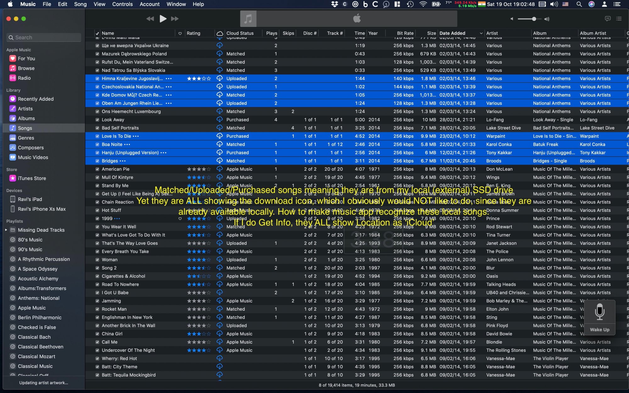Uncheck the American Pie checkbox
This screenshot has width=629, height=393.
coord(97,169)
